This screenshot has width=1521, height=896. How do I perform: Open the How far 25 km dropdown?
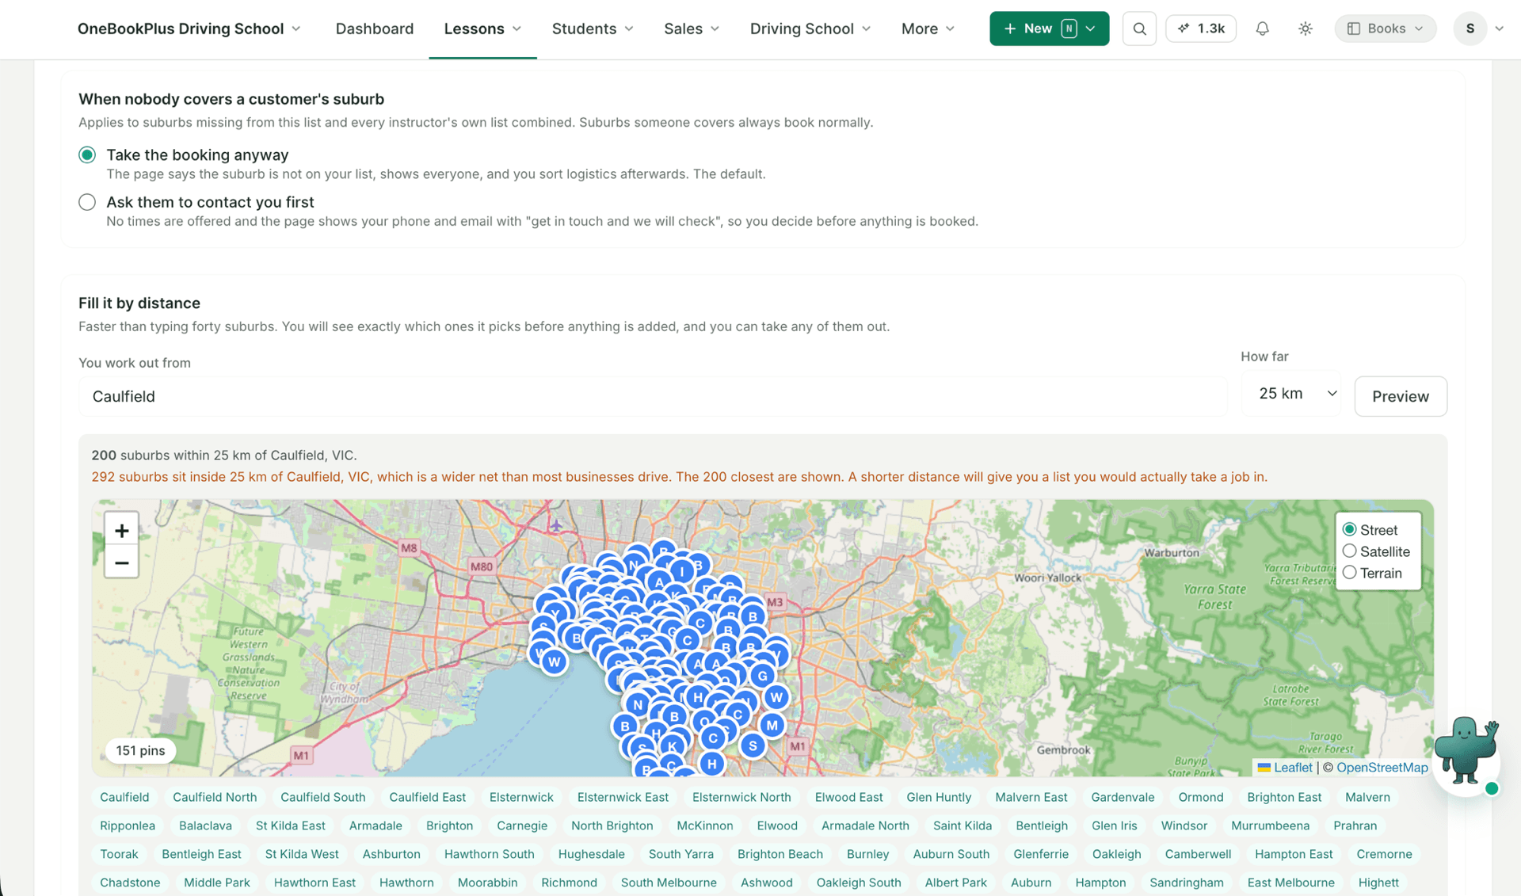tap(1291, 394)
